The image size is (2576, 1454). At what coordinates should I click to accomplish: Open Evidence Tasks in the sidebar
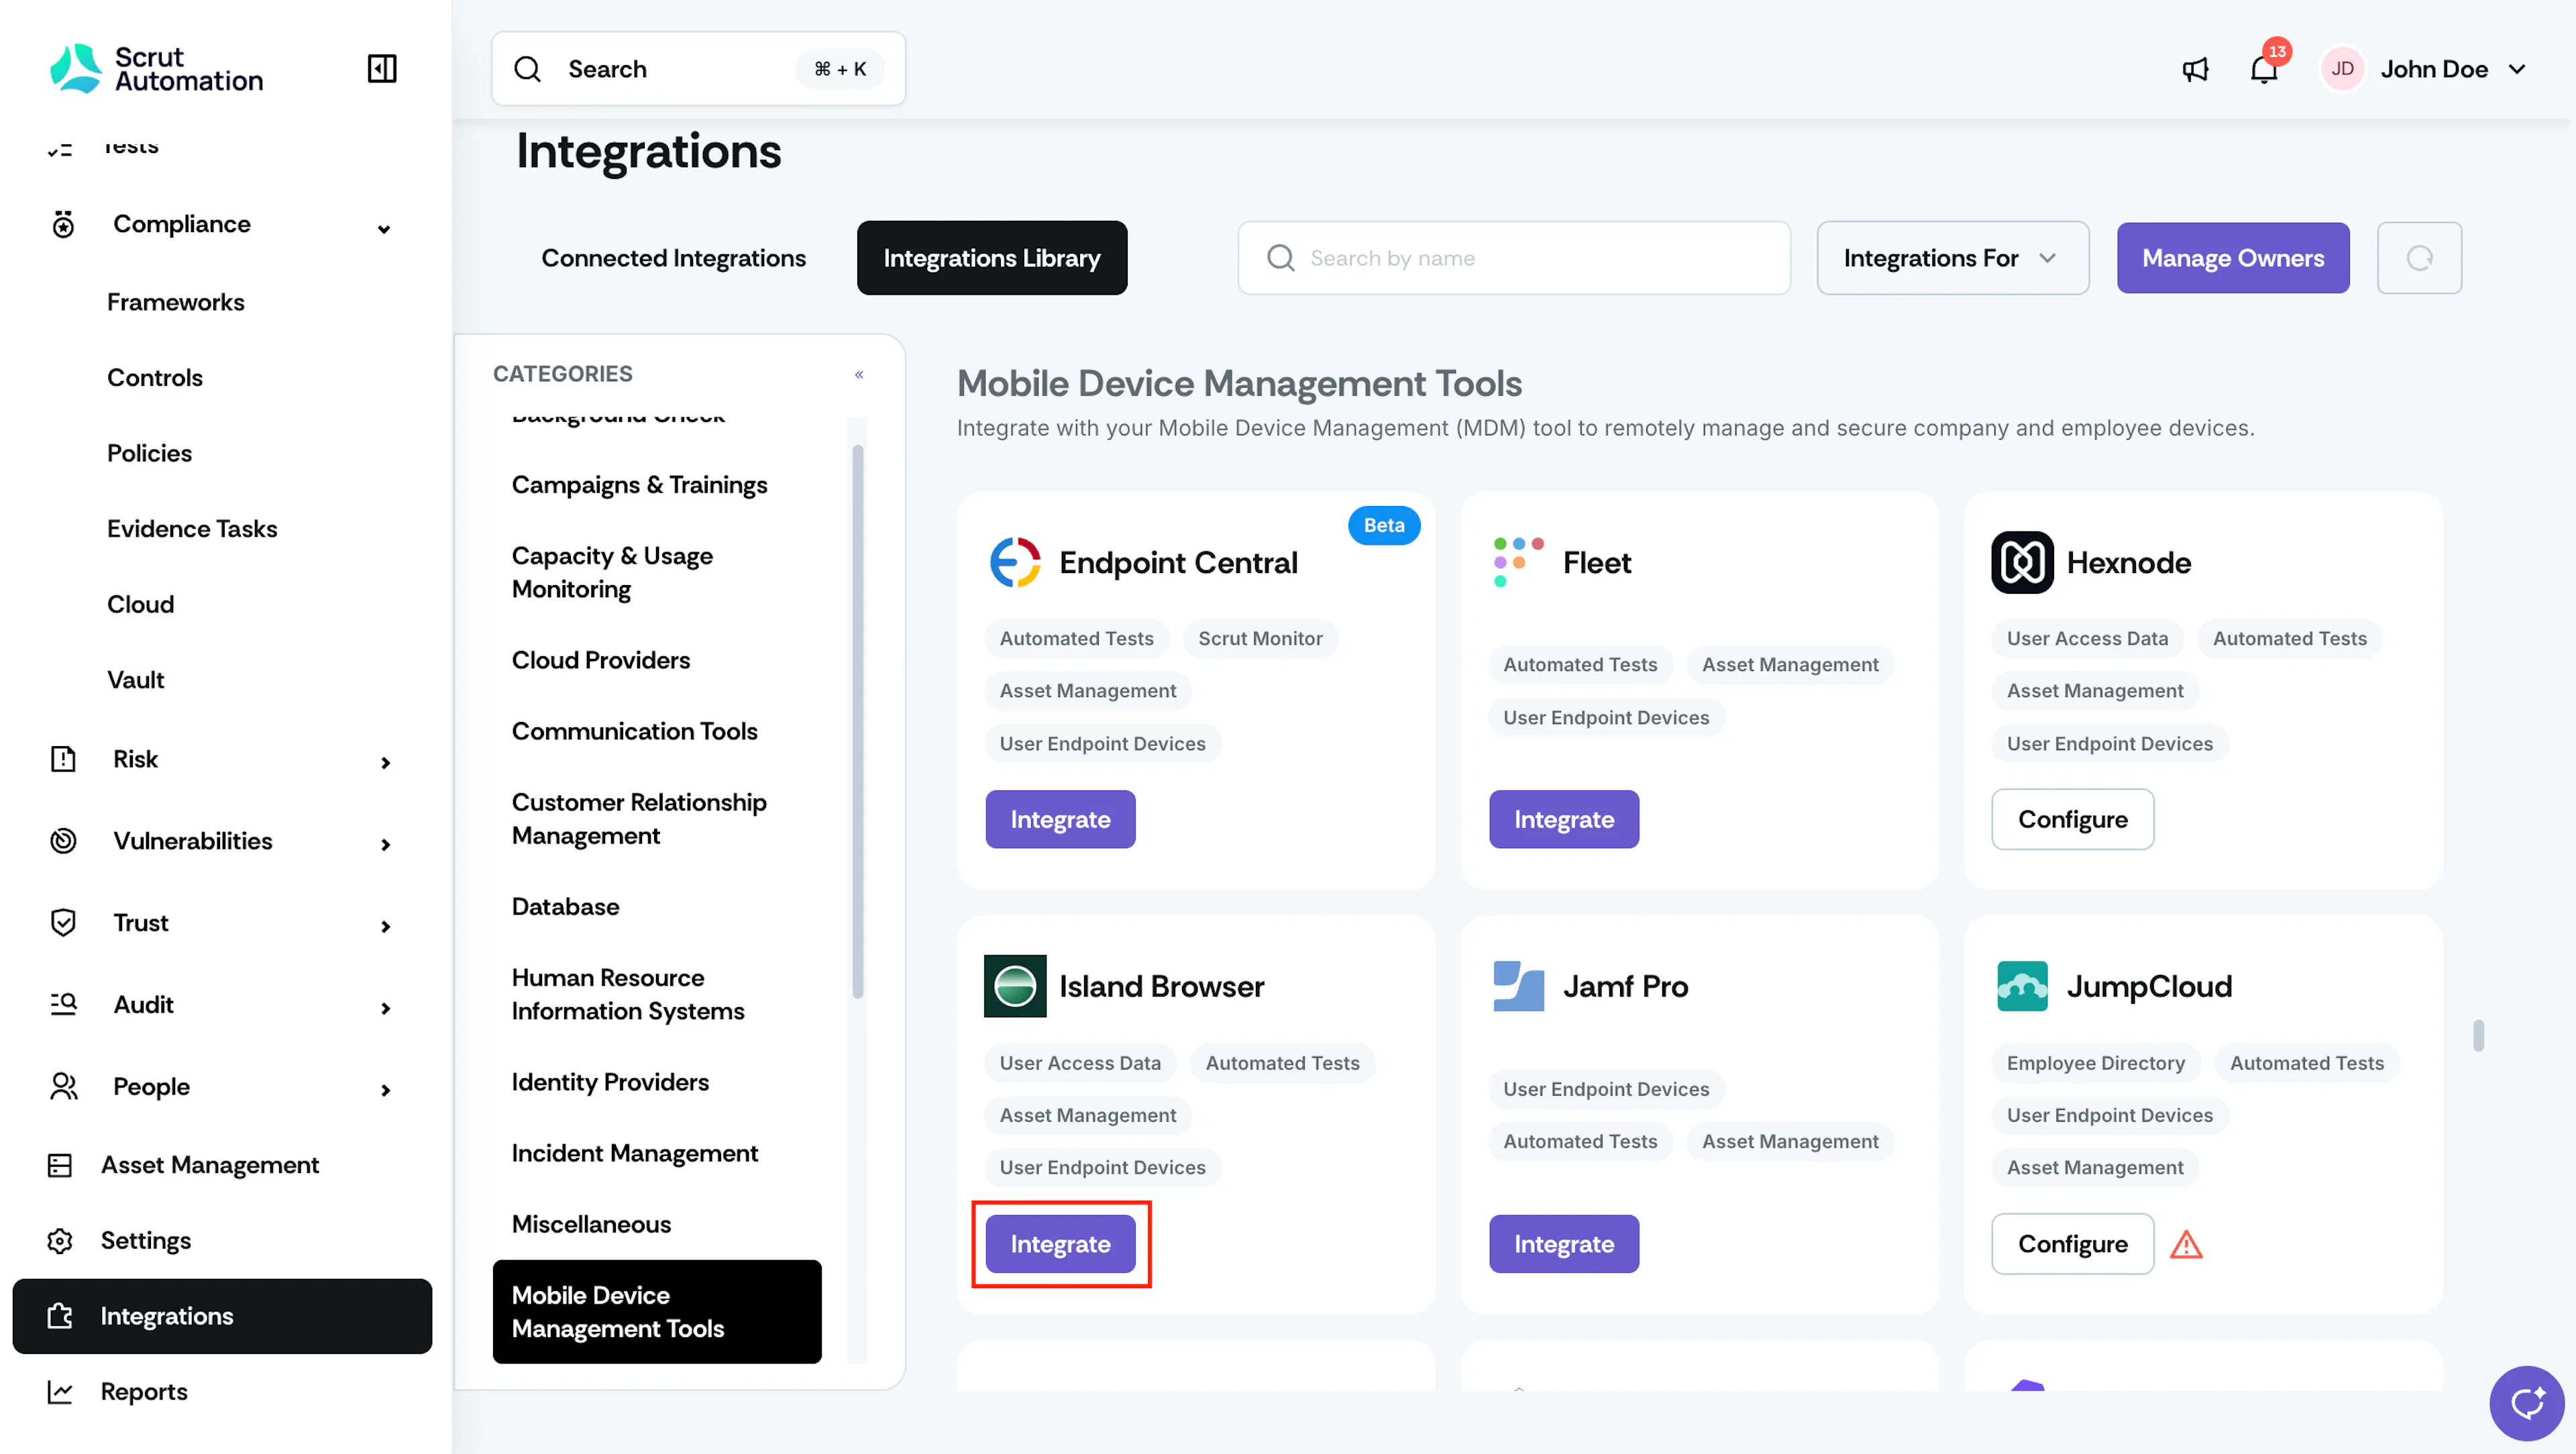[192, 528]
